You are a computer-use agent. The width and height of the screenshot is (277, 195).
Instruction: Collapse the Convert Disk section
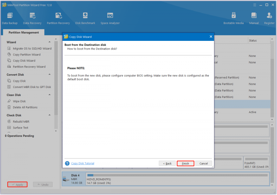pos(50,74)
